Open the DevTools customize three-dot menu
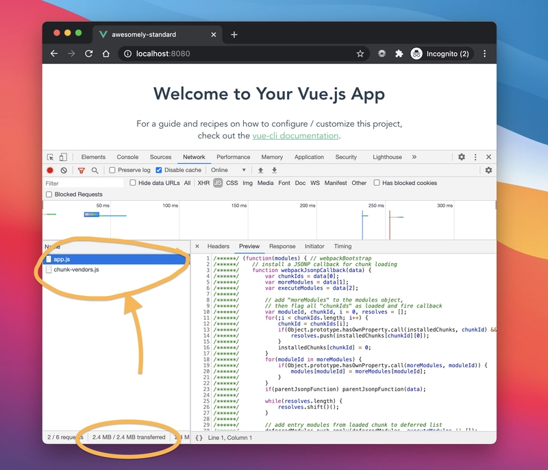 pyautogui.click(x=475, y=157)
